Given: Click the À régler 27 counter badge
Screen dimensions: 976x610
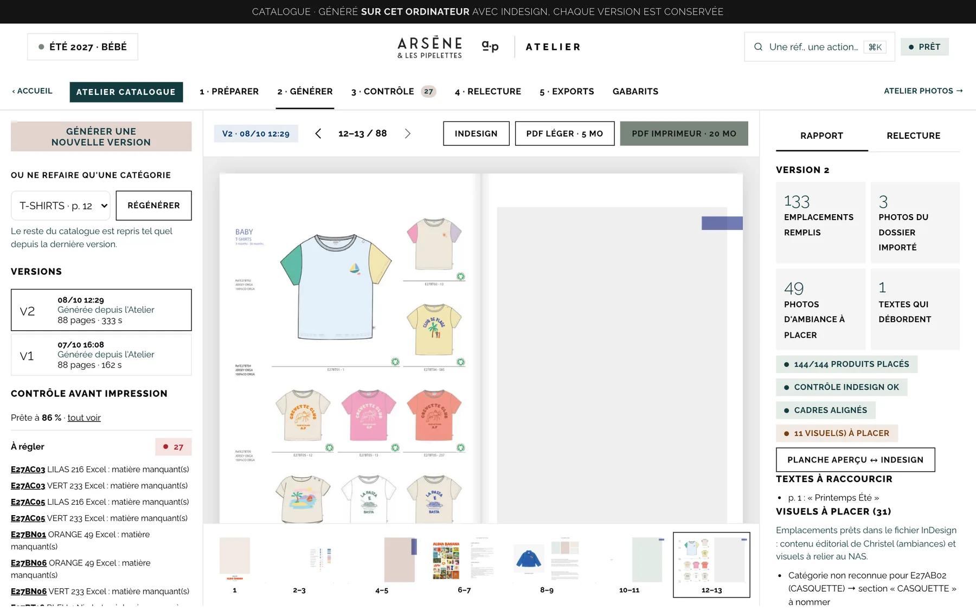Looking at the screenshot, I should tap(174, 447).
